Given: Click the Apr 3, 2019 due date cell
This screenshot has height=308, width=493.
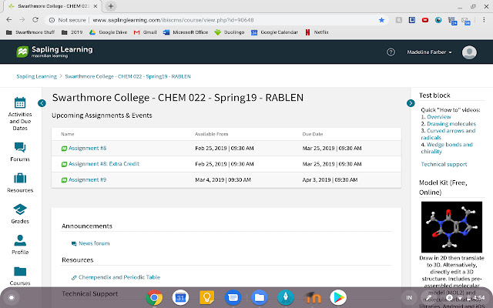Looking at the screenshot, I should coord(330,179).
